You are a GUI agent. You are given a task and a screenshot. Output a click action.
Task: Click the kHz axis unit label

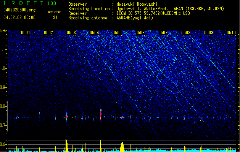pyautogui.click(x=3, y=31)
